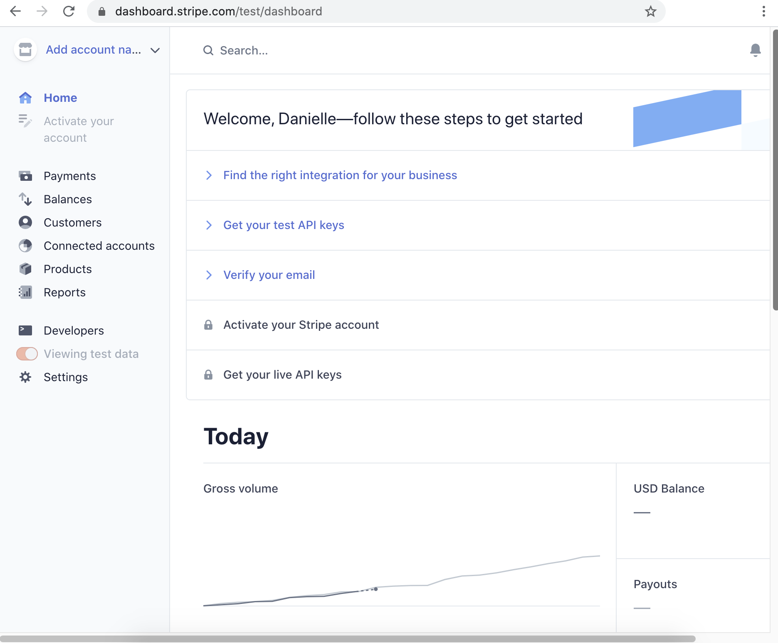Open Products in the sidebar
This screenshot has width=778, height=643.
point(68,269)
